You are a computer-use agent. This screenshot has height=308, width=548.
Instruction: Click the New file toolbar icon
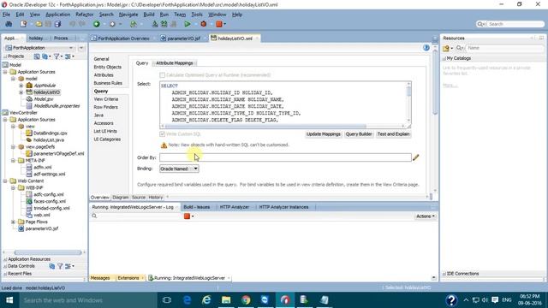click(x=23, y=24)
